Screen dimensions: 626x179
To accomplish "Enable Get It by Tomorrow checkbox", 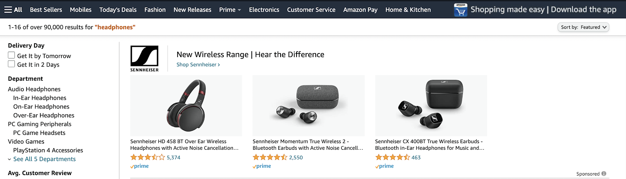I will pos(12,55).
